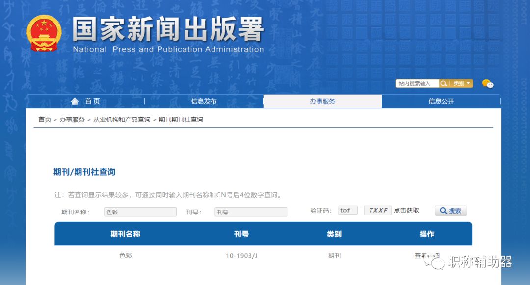Select 信息发布 in the top navigation
This screenshot has width=530, height=285.
click(x=204, y=101)
